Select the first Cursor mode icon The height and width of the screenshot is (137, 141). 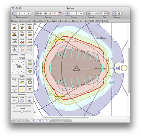pos(36,13)
